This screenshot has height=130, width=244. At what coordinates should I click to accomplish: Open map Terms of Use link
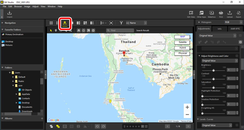tap(186, 121)
